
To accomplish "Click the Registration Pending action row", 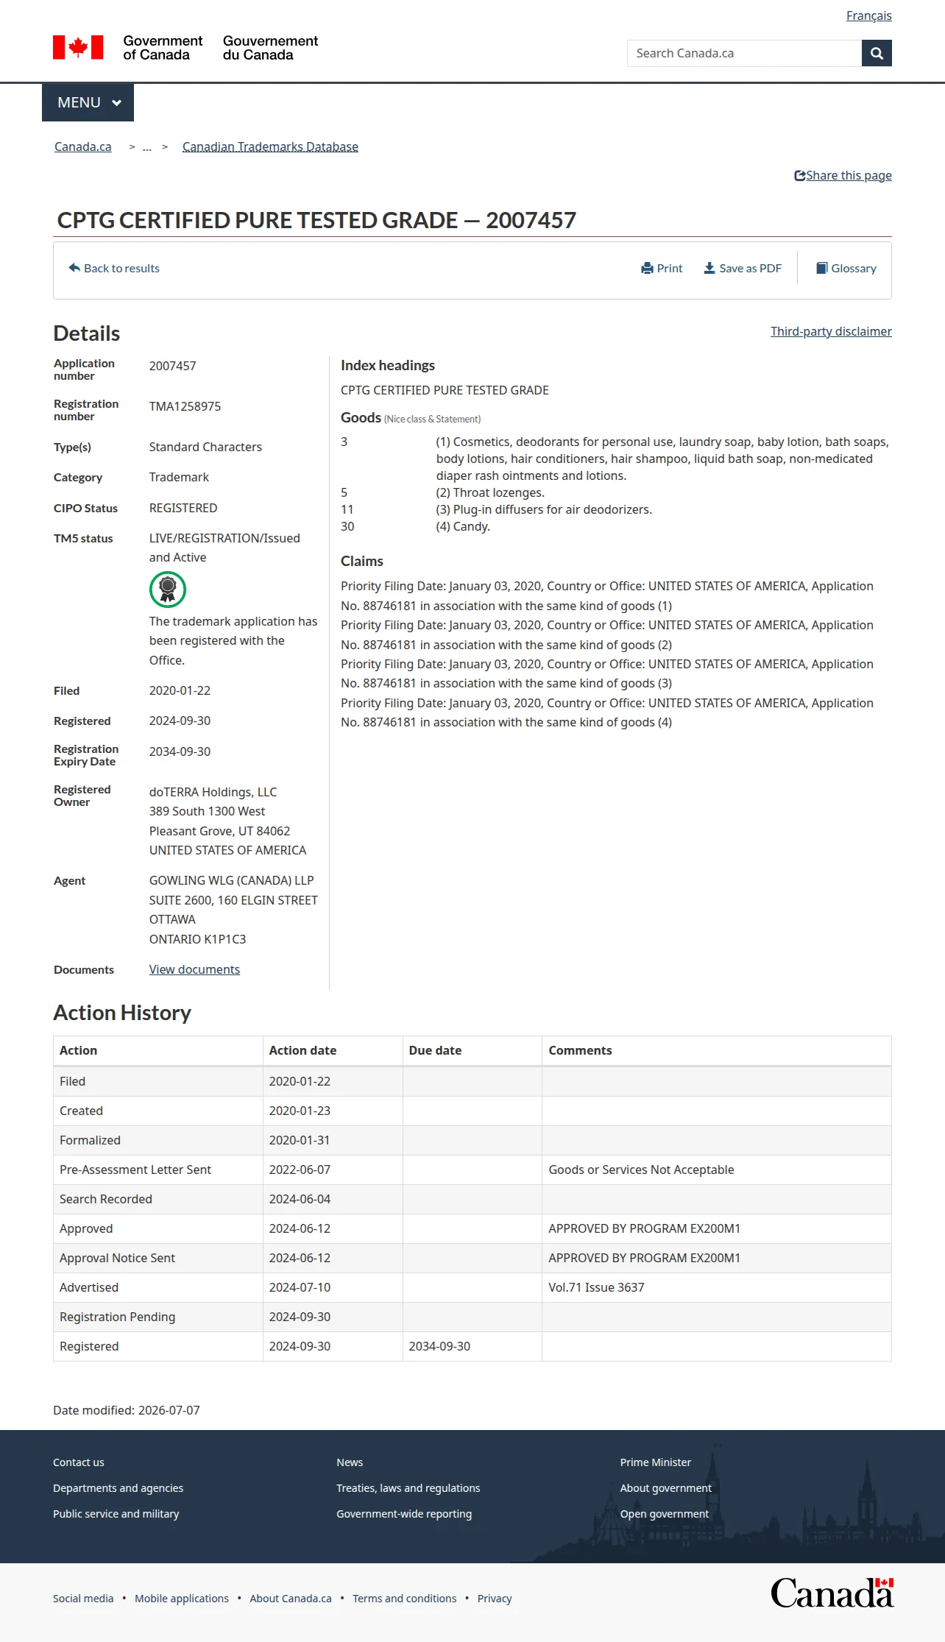I will click(x=473, y=1317).
